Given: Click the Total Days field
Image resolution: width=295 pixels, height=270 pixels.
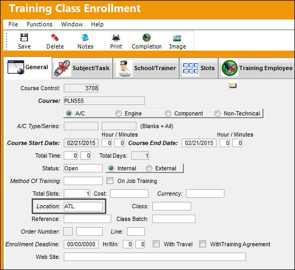Looking at the screenshot, I should pos(140,156).
